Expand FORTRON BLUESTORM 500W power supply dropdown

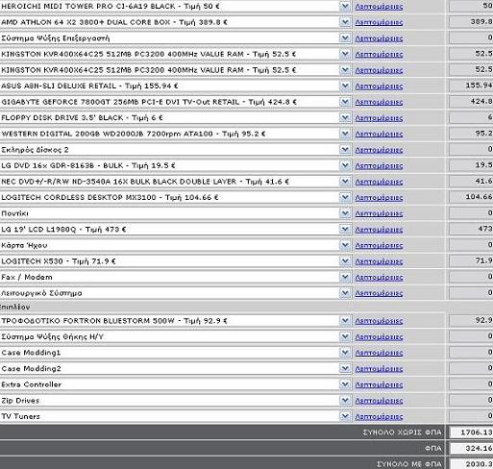pos(345,321)
